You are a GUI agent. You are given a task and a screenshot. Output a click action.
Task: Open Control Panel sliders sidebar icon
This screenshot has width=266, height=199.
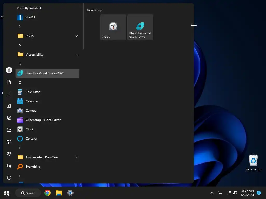9,142
